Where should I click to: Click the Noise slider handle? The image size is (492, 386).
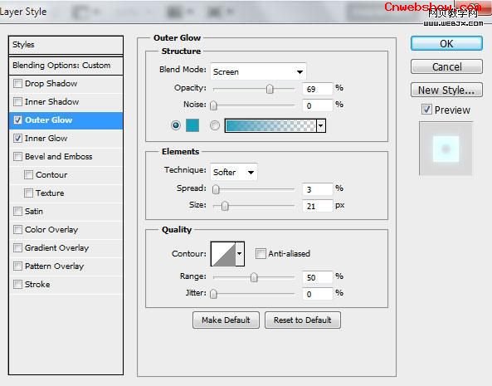point(213,105)
